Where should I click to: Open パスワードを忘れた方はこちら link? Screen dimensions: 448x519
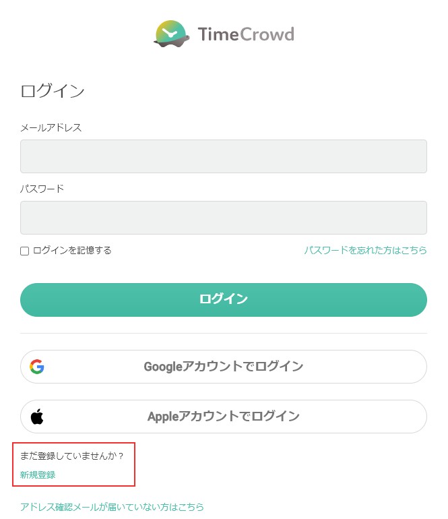pyautogui.click(x=366, y=250)
